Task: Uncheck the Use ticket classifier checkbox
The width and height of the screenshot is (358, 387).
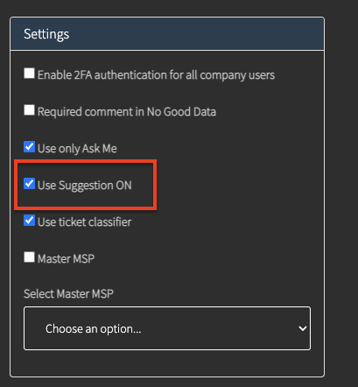Action: [x=29, y=221]
